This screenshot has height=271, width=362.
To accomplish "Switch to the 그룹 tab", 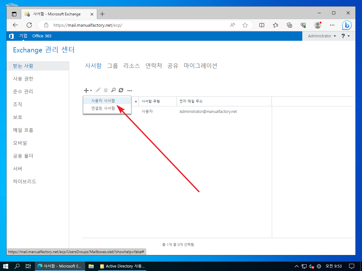I will [x=112, y=66].
